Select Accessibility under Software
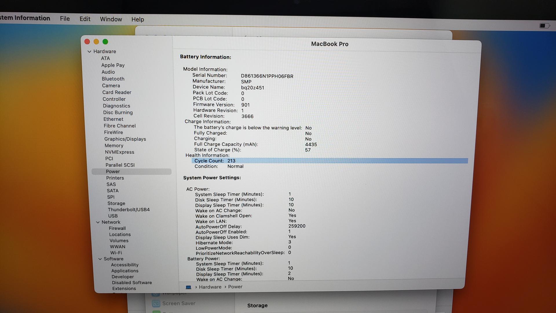The height and width of the screenshot is (313, 556). pyautogui.click(x=125, y=265)
